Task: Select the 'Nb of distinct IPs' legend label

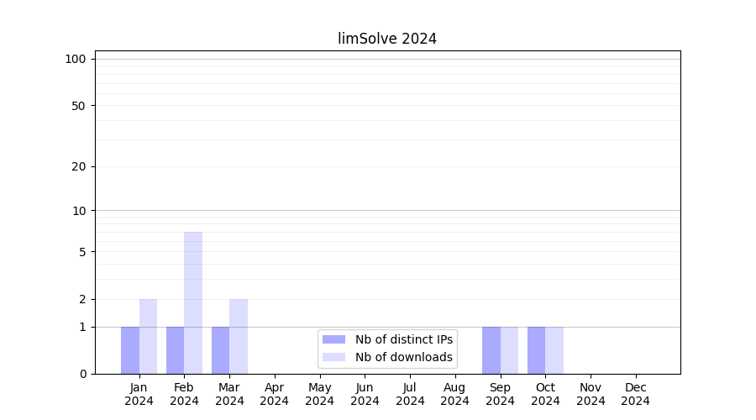Action: [x=403, y=339]
